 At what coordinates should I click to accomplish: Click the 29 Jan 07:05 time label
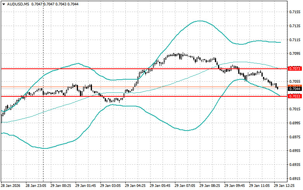click(x=185, y=186)
